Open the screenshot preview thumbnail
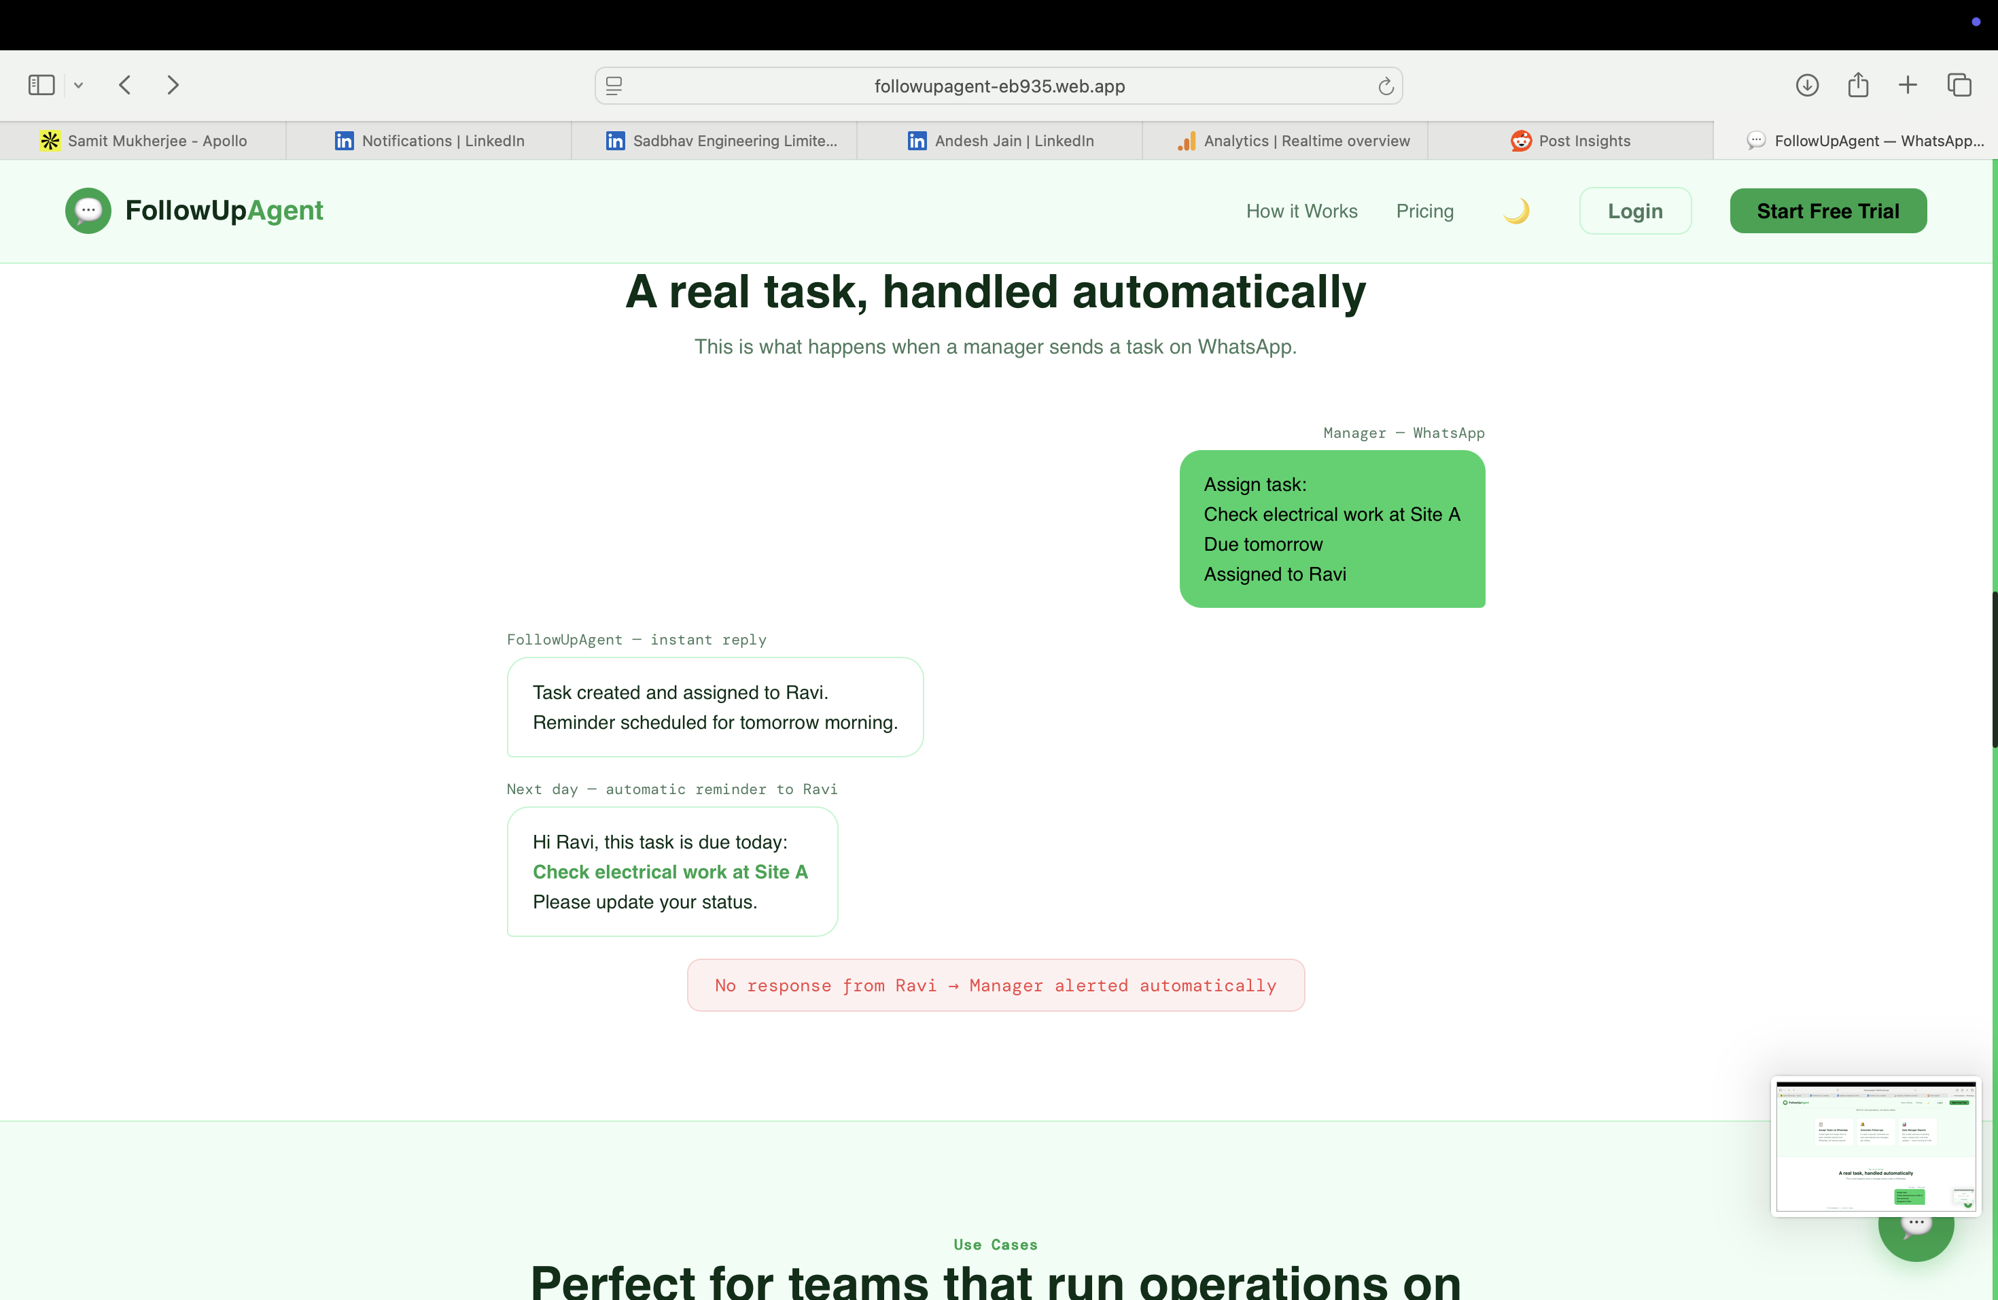 coord(1876,1146)
